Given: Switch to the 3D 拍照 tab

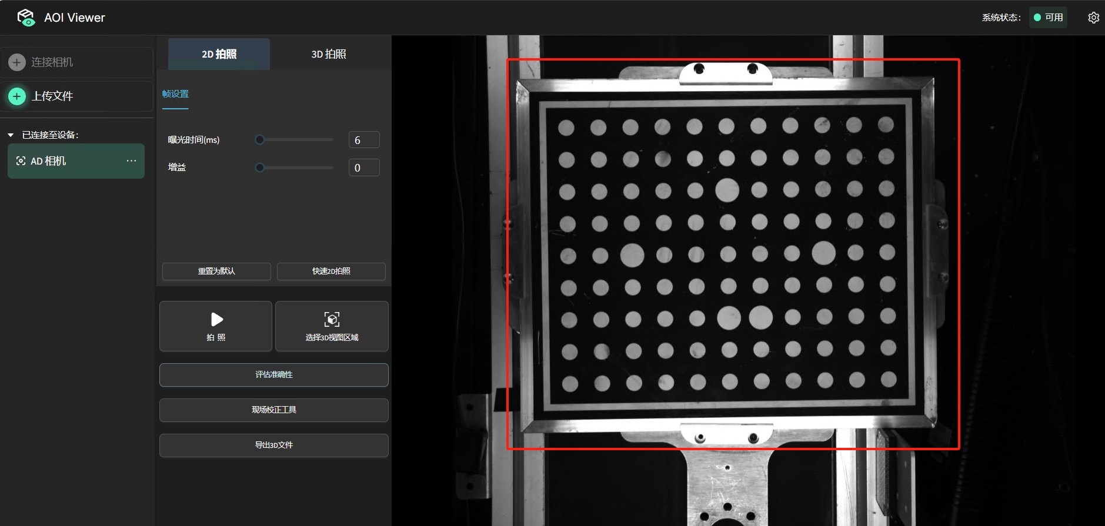Looking at the screenshot, I should pos(329,54).
